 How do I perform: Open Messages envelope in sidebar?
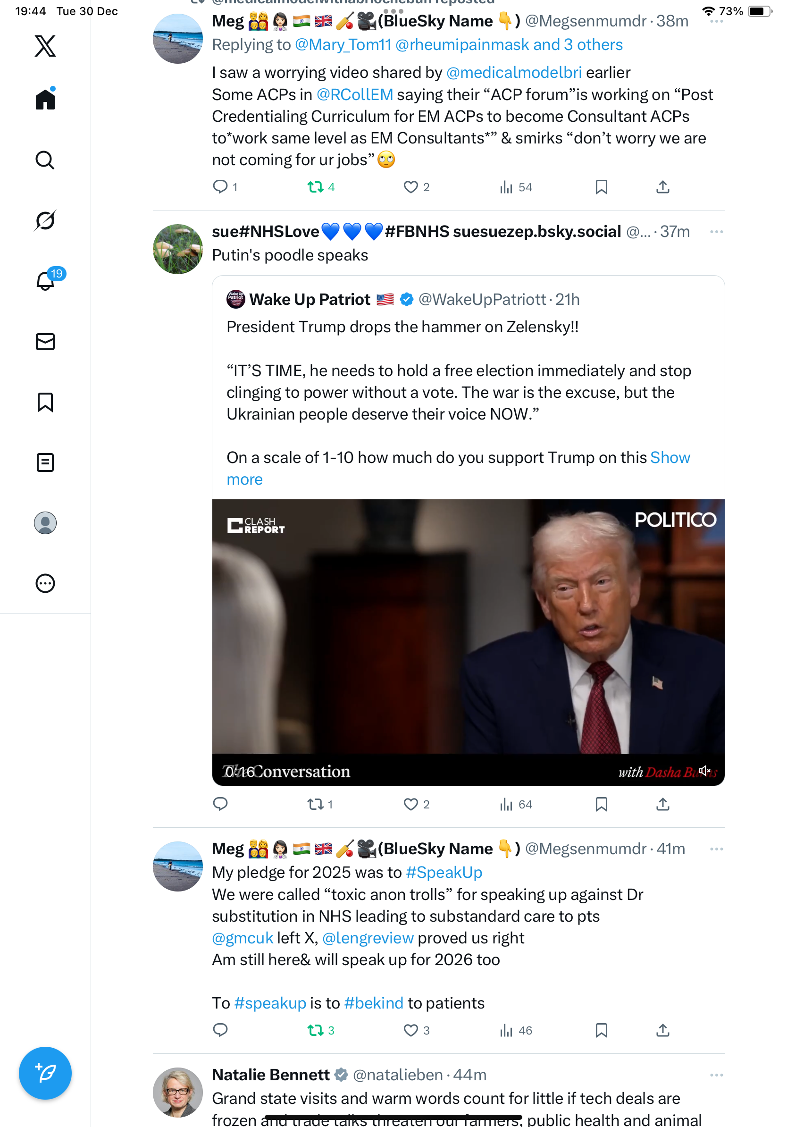click(45, 342)
